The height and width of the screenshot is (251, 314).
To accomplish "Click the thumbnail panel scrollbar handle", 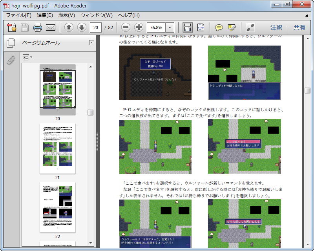I will coord(91,112).
